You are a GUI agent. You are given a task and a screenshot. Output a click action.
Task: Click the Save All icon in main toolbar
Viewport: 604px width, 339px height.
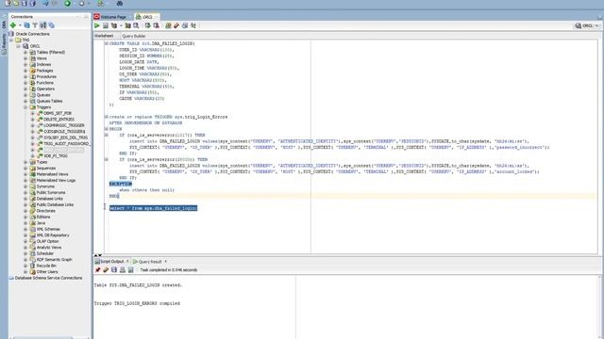click(32, 4)
